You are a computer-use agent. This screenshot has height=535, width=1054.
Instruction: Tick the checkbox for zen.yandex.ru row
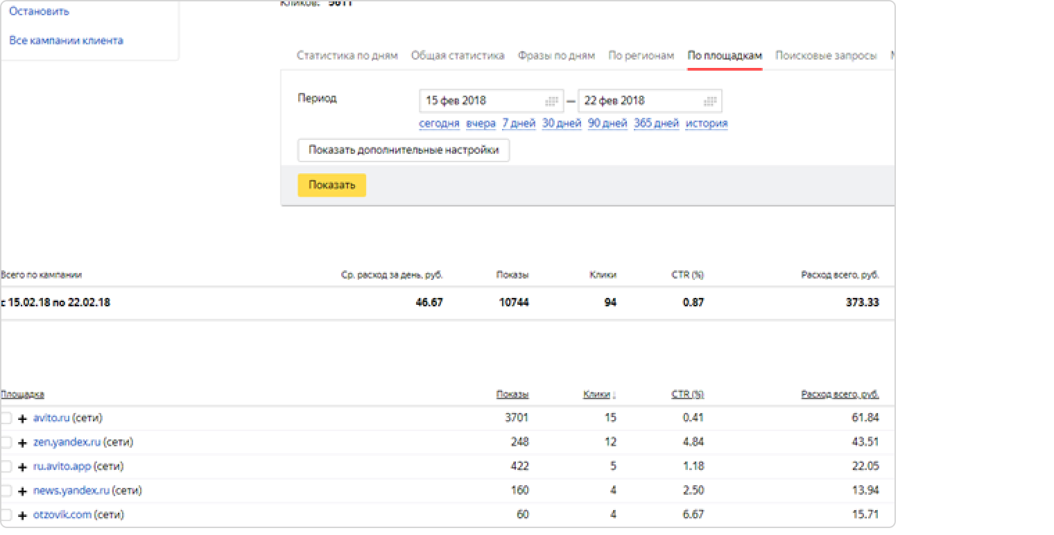pos(6,443)
